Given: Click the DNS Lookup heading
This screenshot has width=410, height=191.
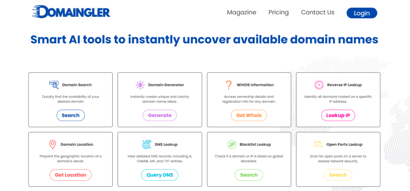Looking at the screenshot, I should click(166, 144).
